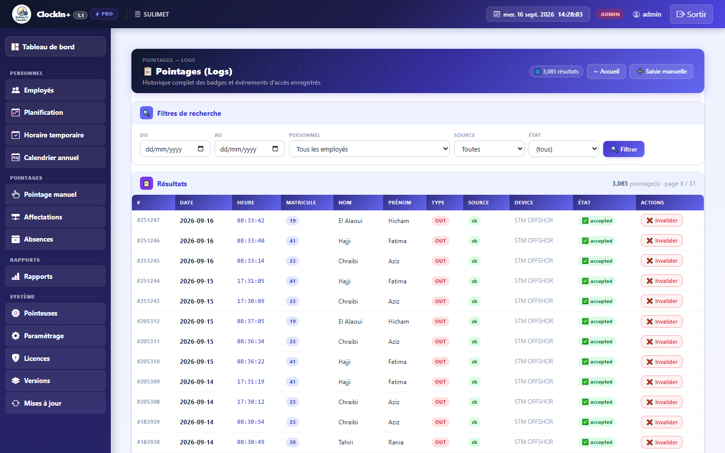Open the Source dropdown Toutes
This screenshot has width=725, height=453.
489,149
